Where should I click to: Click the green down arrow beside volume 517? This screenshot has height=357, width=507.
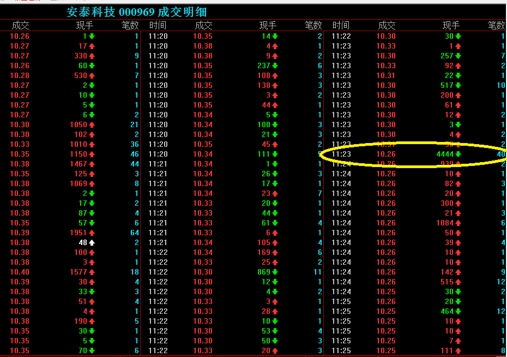pyautogui.click(x=458, y=86)
